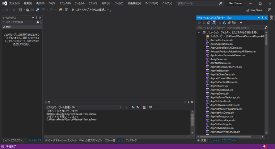Toggle Show All Files in Solution Explorer

click(234, 23)
